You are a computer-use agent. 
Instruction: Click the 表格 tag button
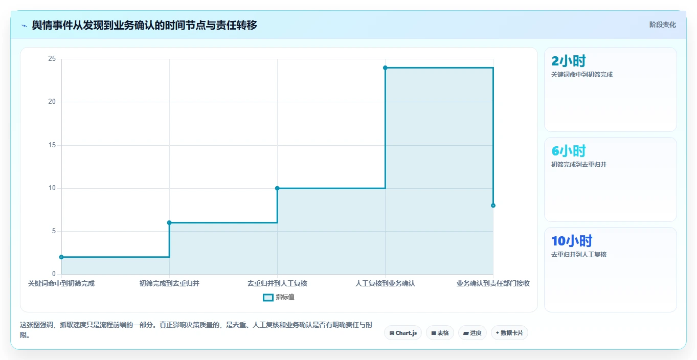440,333
